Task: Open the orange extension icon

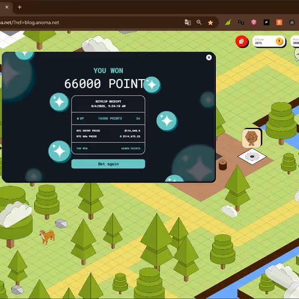Action: 279,22
